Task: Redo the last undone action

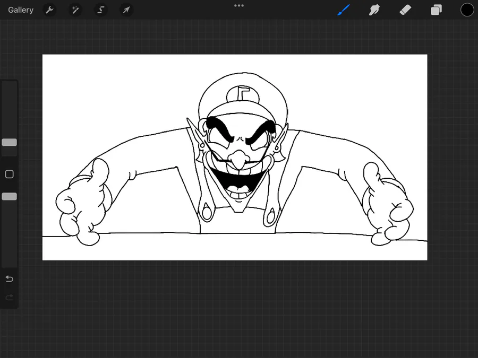Action: (x=10, y=297)
